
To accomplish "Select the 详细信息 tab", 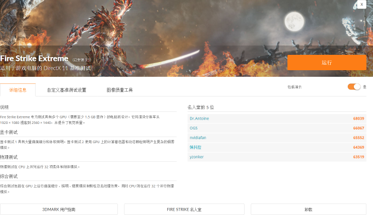I will coord(18,90).
